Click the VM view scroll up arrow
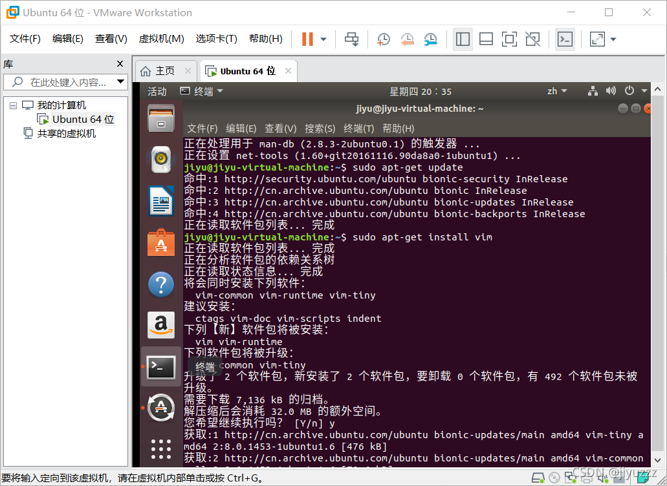 pos(658,90)
